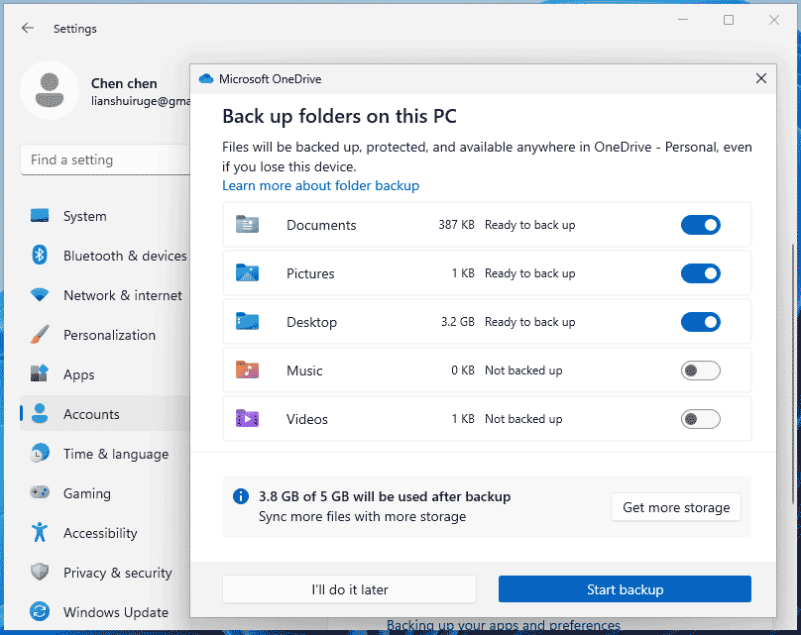
Task: Click the Music folder icon
Action: tap(248, 370)
